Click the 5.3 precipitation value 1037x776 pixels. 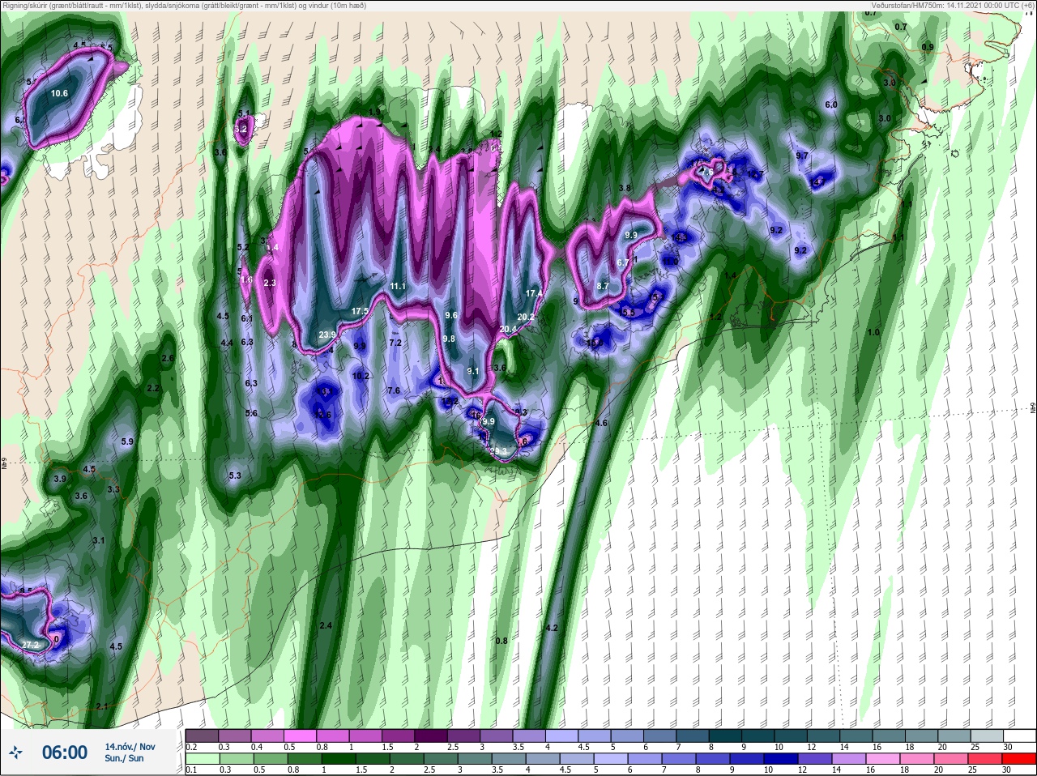[x=235, y=475]
